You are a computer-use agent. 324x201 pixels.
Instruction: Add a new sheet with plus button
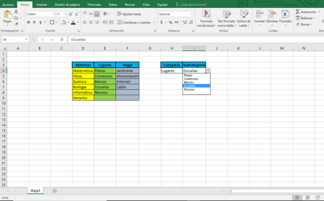pyautogui.click(x=55, y=191)
